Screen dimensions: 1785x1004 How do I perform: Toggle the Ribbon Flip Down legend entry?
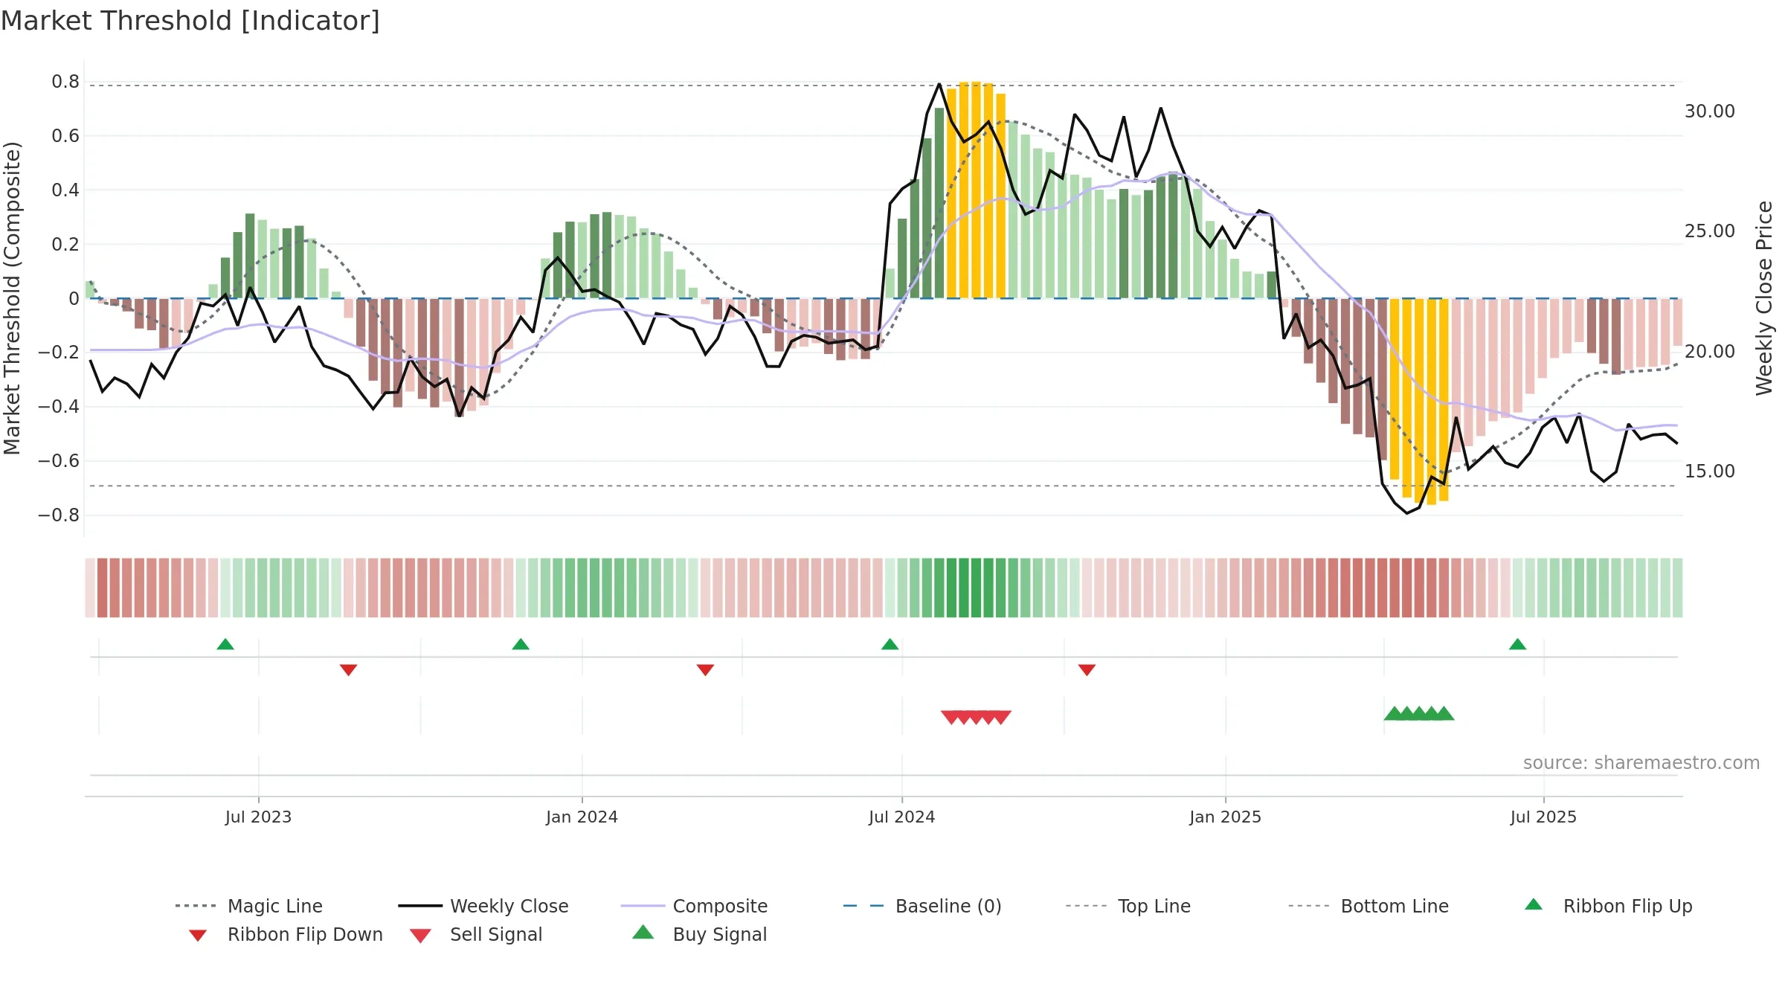pos(286,934)
